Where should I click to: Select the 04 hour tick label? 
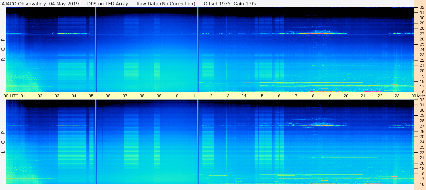(x=74, y=96)
